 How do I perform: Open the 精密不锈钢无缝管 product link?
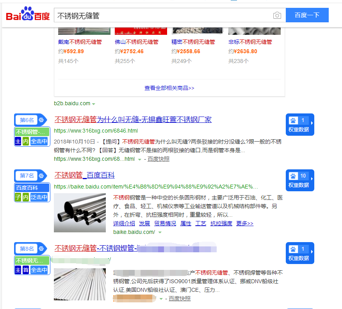pyautogui.click(x=193, y=42)
